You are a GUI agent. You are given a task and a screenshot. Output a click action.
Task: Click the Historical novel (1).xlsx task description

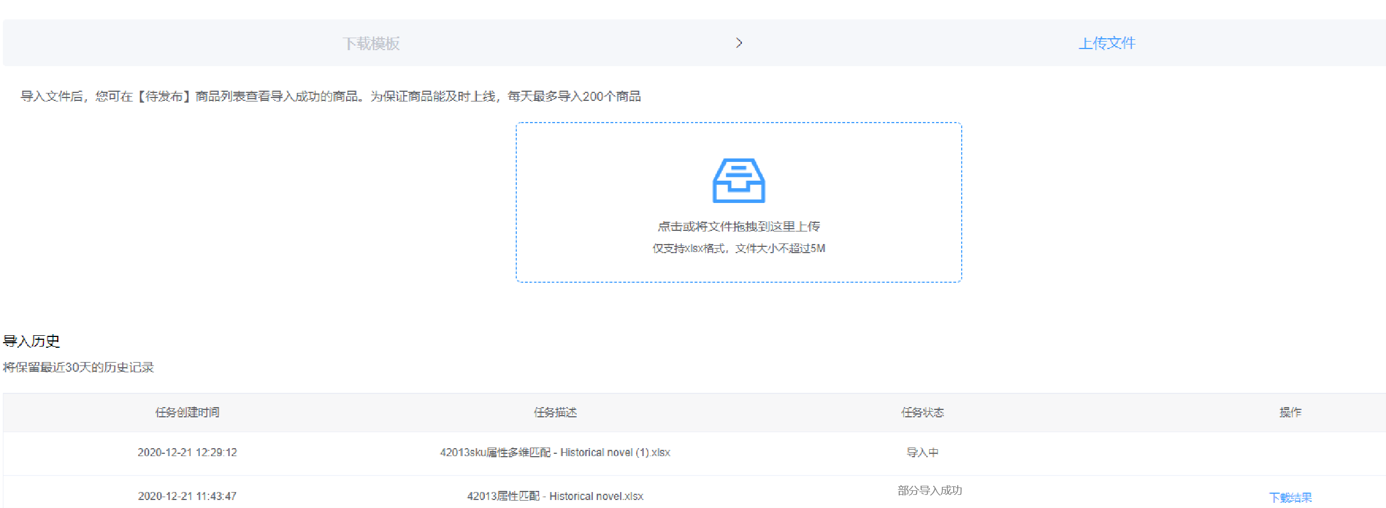(555, 452)
